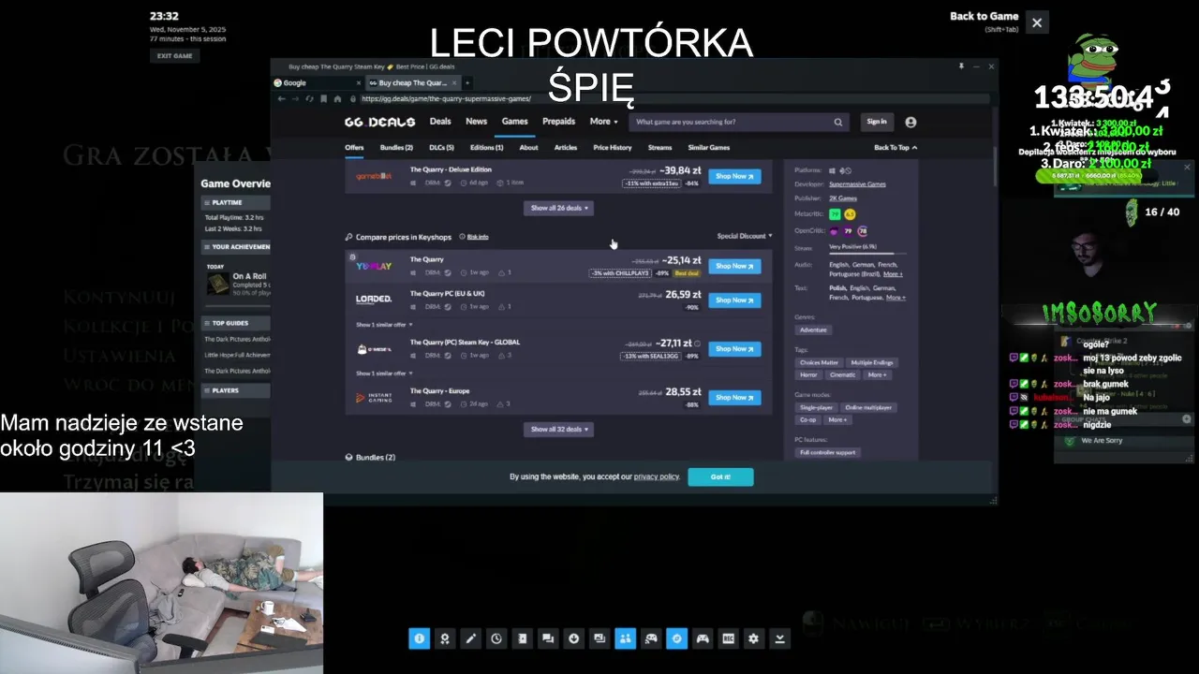Image resolution: width=1199 pixels, height=674 pixels.
Task: Expand Show all 26 deals dropdown
Action: tap(558, 208)
